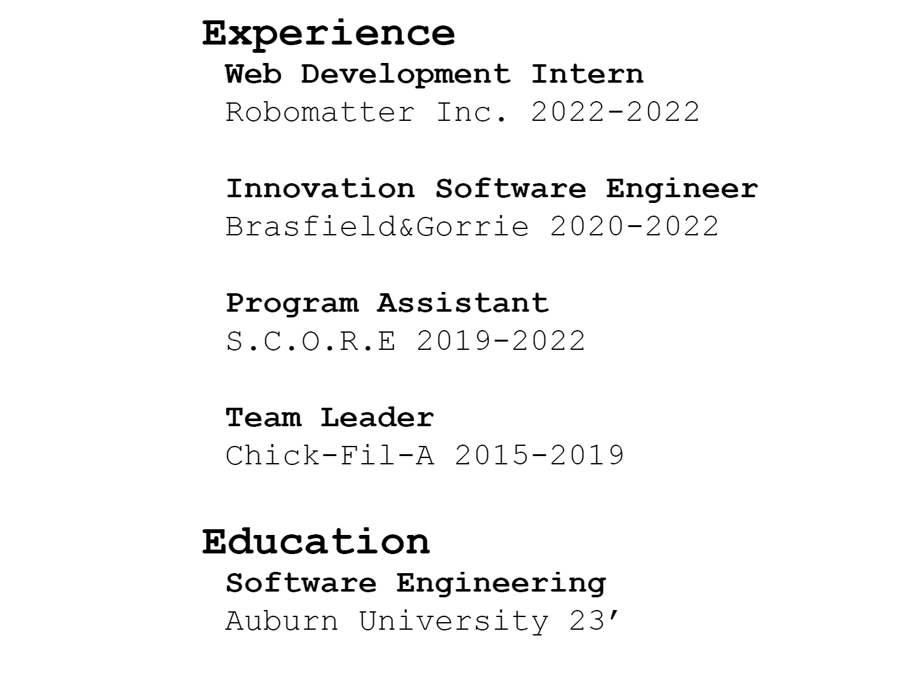Click the word Intern
This screenshot has height=687, width=915.
click(x=588, y=74)
